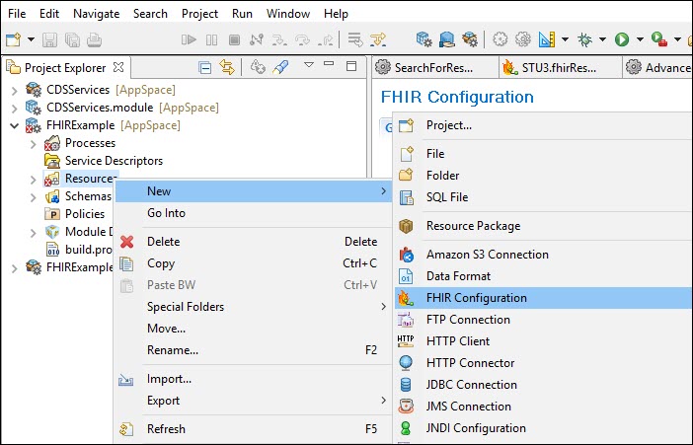This screenshot has height=445, width=693.
Task: Collapse all in Project Explorer
Action: tap(205, 67)
